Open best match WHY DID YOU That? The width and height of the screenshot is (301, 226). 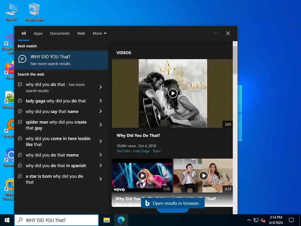[62, 60]
